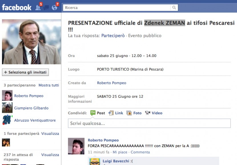Click 'Commenta' on Roberto's post

[140, 152]
